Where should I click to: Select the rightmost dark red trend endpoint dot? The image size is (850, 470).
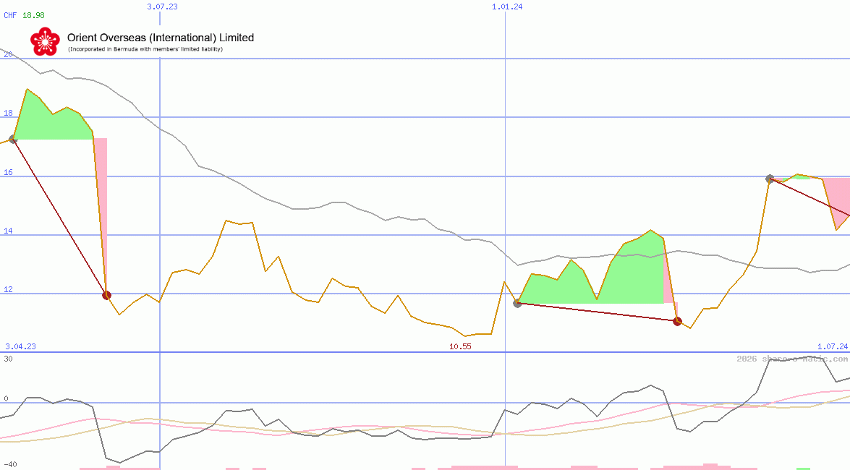pos(676,320)
